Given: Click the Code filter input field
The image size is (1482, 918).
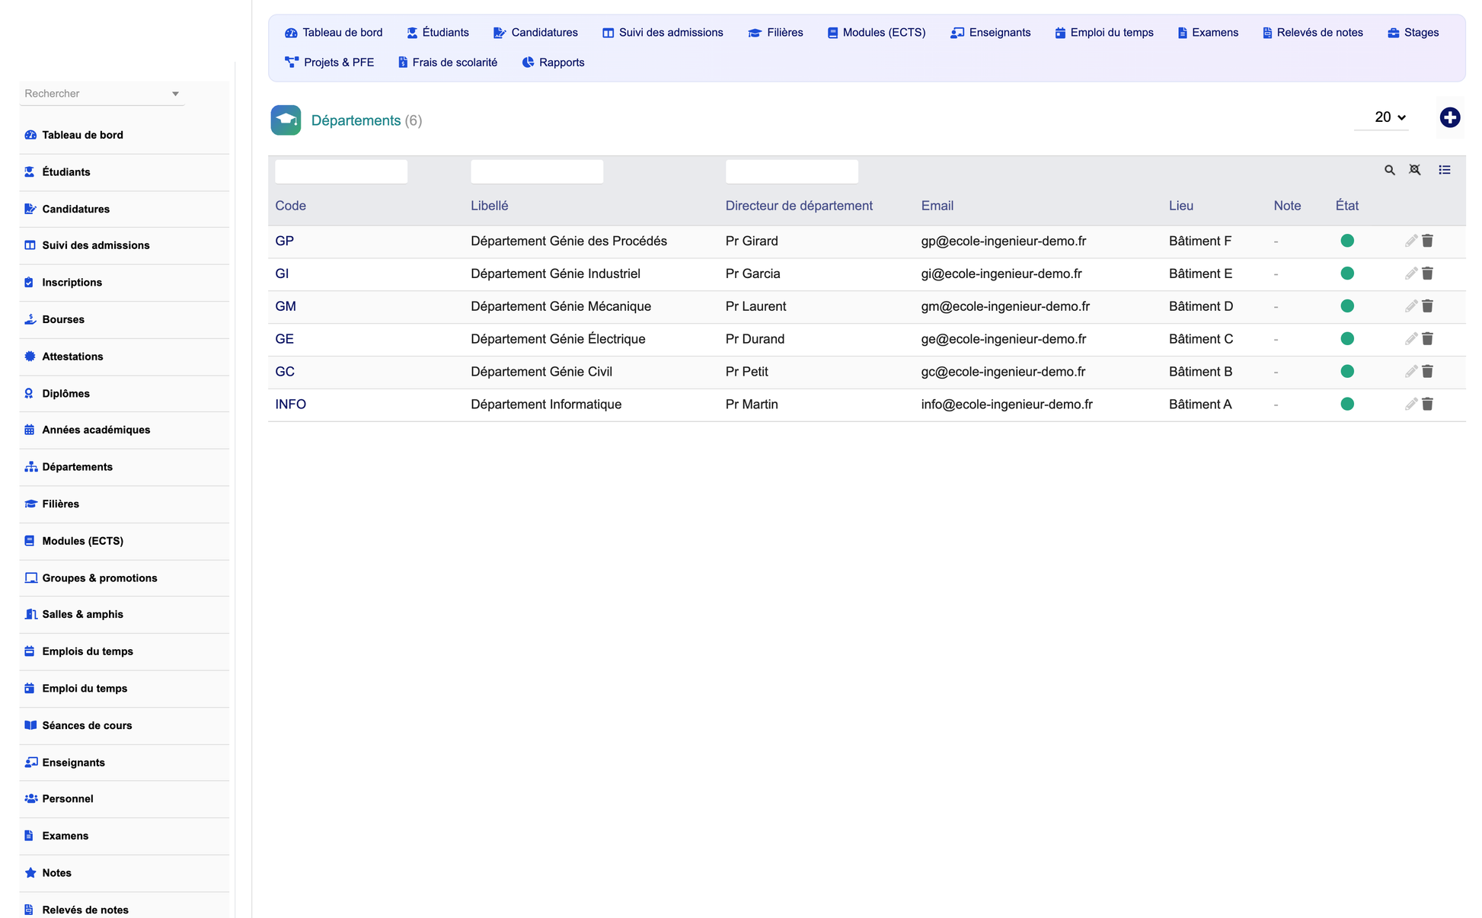Looking at the screenshot, I should click(x=341, y=171).
